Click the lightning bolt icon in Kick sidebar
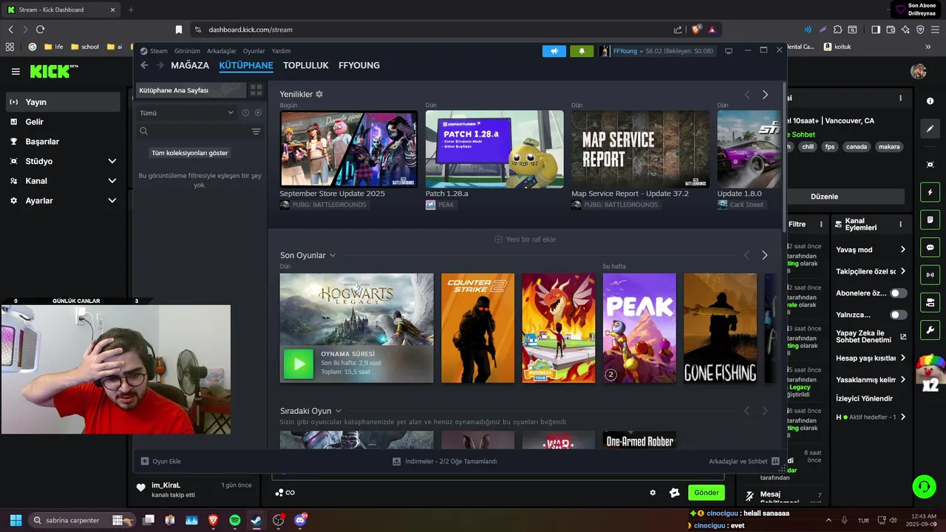Viewport: 946px width, 532px height. [x=930, y=193]
